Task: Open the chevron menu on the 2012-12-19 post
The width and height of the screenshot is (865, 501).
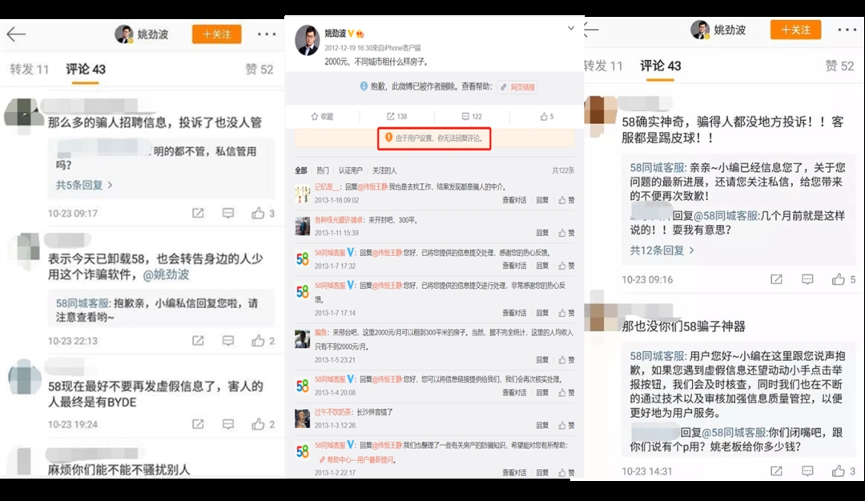Action: tap(571, 28)
